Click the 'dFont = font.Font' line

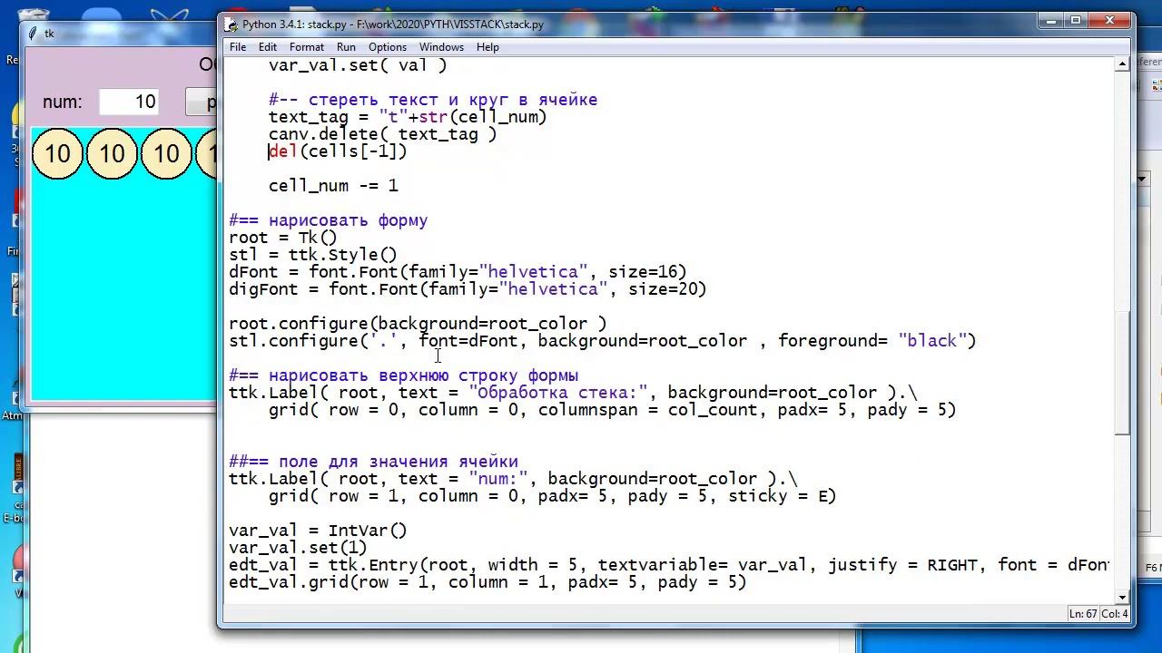click(458, 272)
